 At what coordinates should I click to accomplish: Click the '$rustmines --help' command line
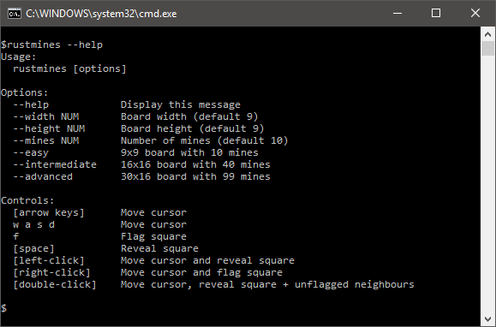[52, 45]
